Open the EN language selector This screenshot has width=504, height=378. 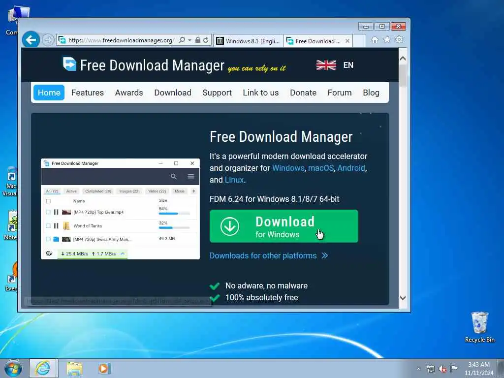[x=348, y=65]
